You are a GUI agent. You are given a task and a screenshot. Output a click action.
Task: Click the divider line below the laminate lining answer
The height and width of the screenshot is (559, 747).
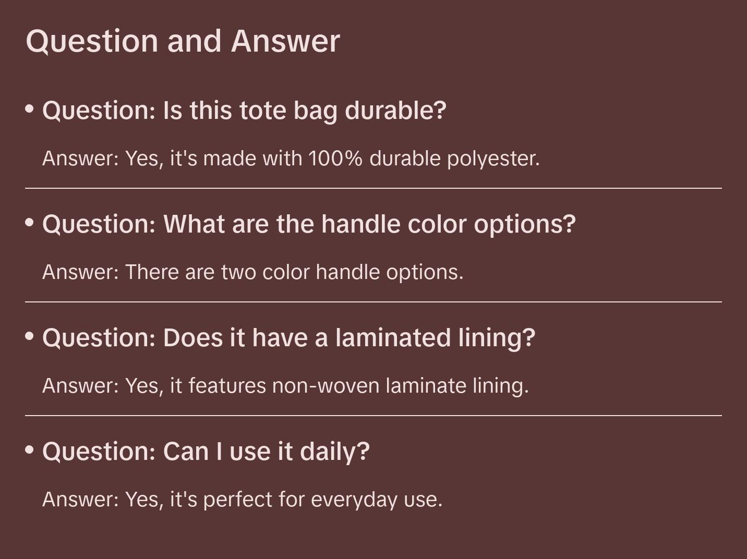[x=373, y=416]
